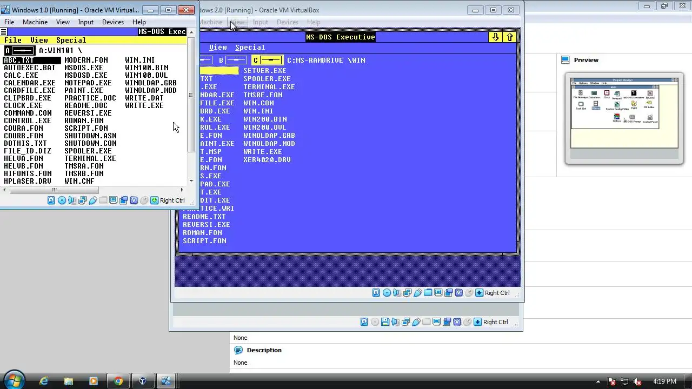Click Preview thumbnail in VirtualBox Manager

(x=624, y=118)
